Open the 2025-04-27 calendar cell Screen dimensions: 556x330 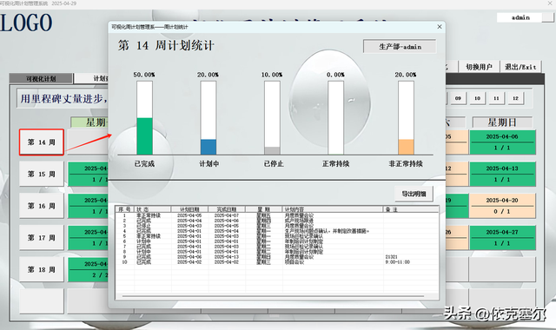502,238
